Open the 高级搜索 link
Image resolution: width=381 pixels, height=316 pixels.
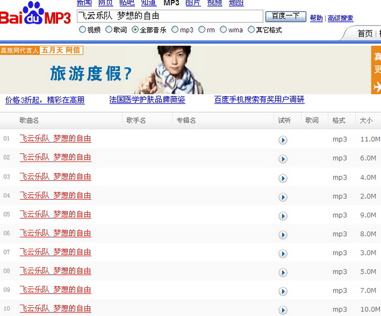[x=340, y=18]
